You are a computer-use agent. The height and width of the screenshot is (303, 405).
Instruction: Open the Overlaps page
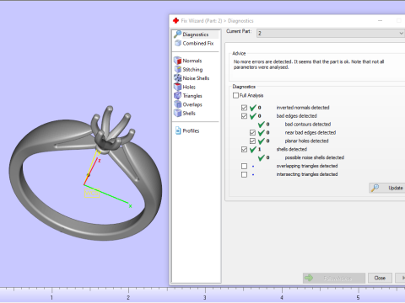(x=192, y=104)
